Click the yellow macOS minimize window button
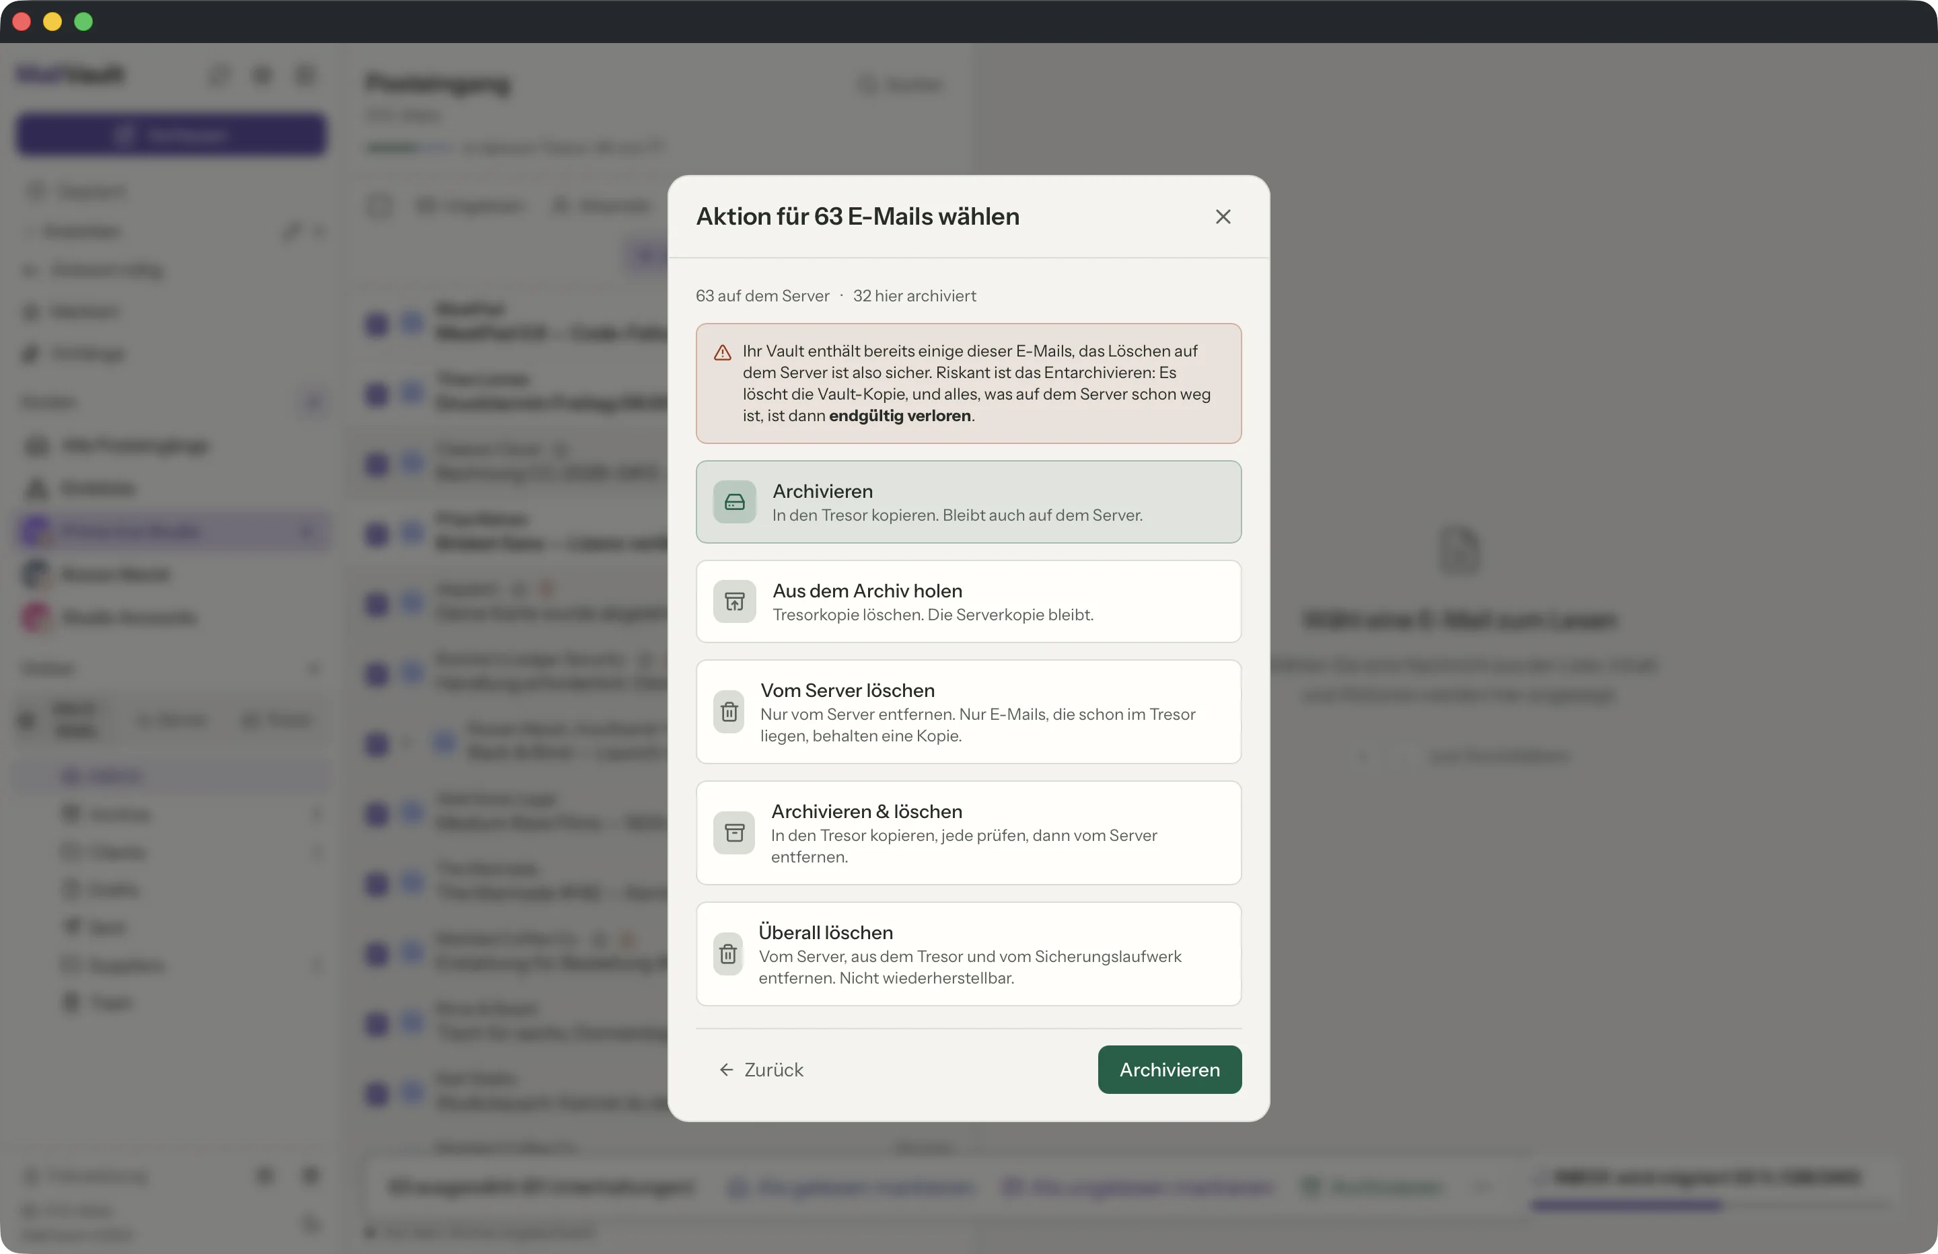The image size is (1938, 1254). 53,22
